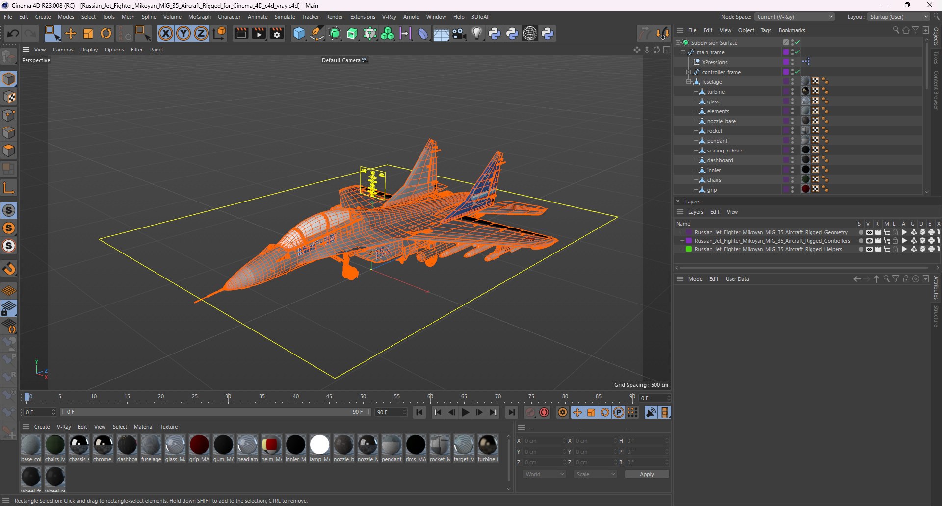Toggle visibility of Rigged_Helpers layer
This screenshot has width=942, height=506.
coord(869,249)
